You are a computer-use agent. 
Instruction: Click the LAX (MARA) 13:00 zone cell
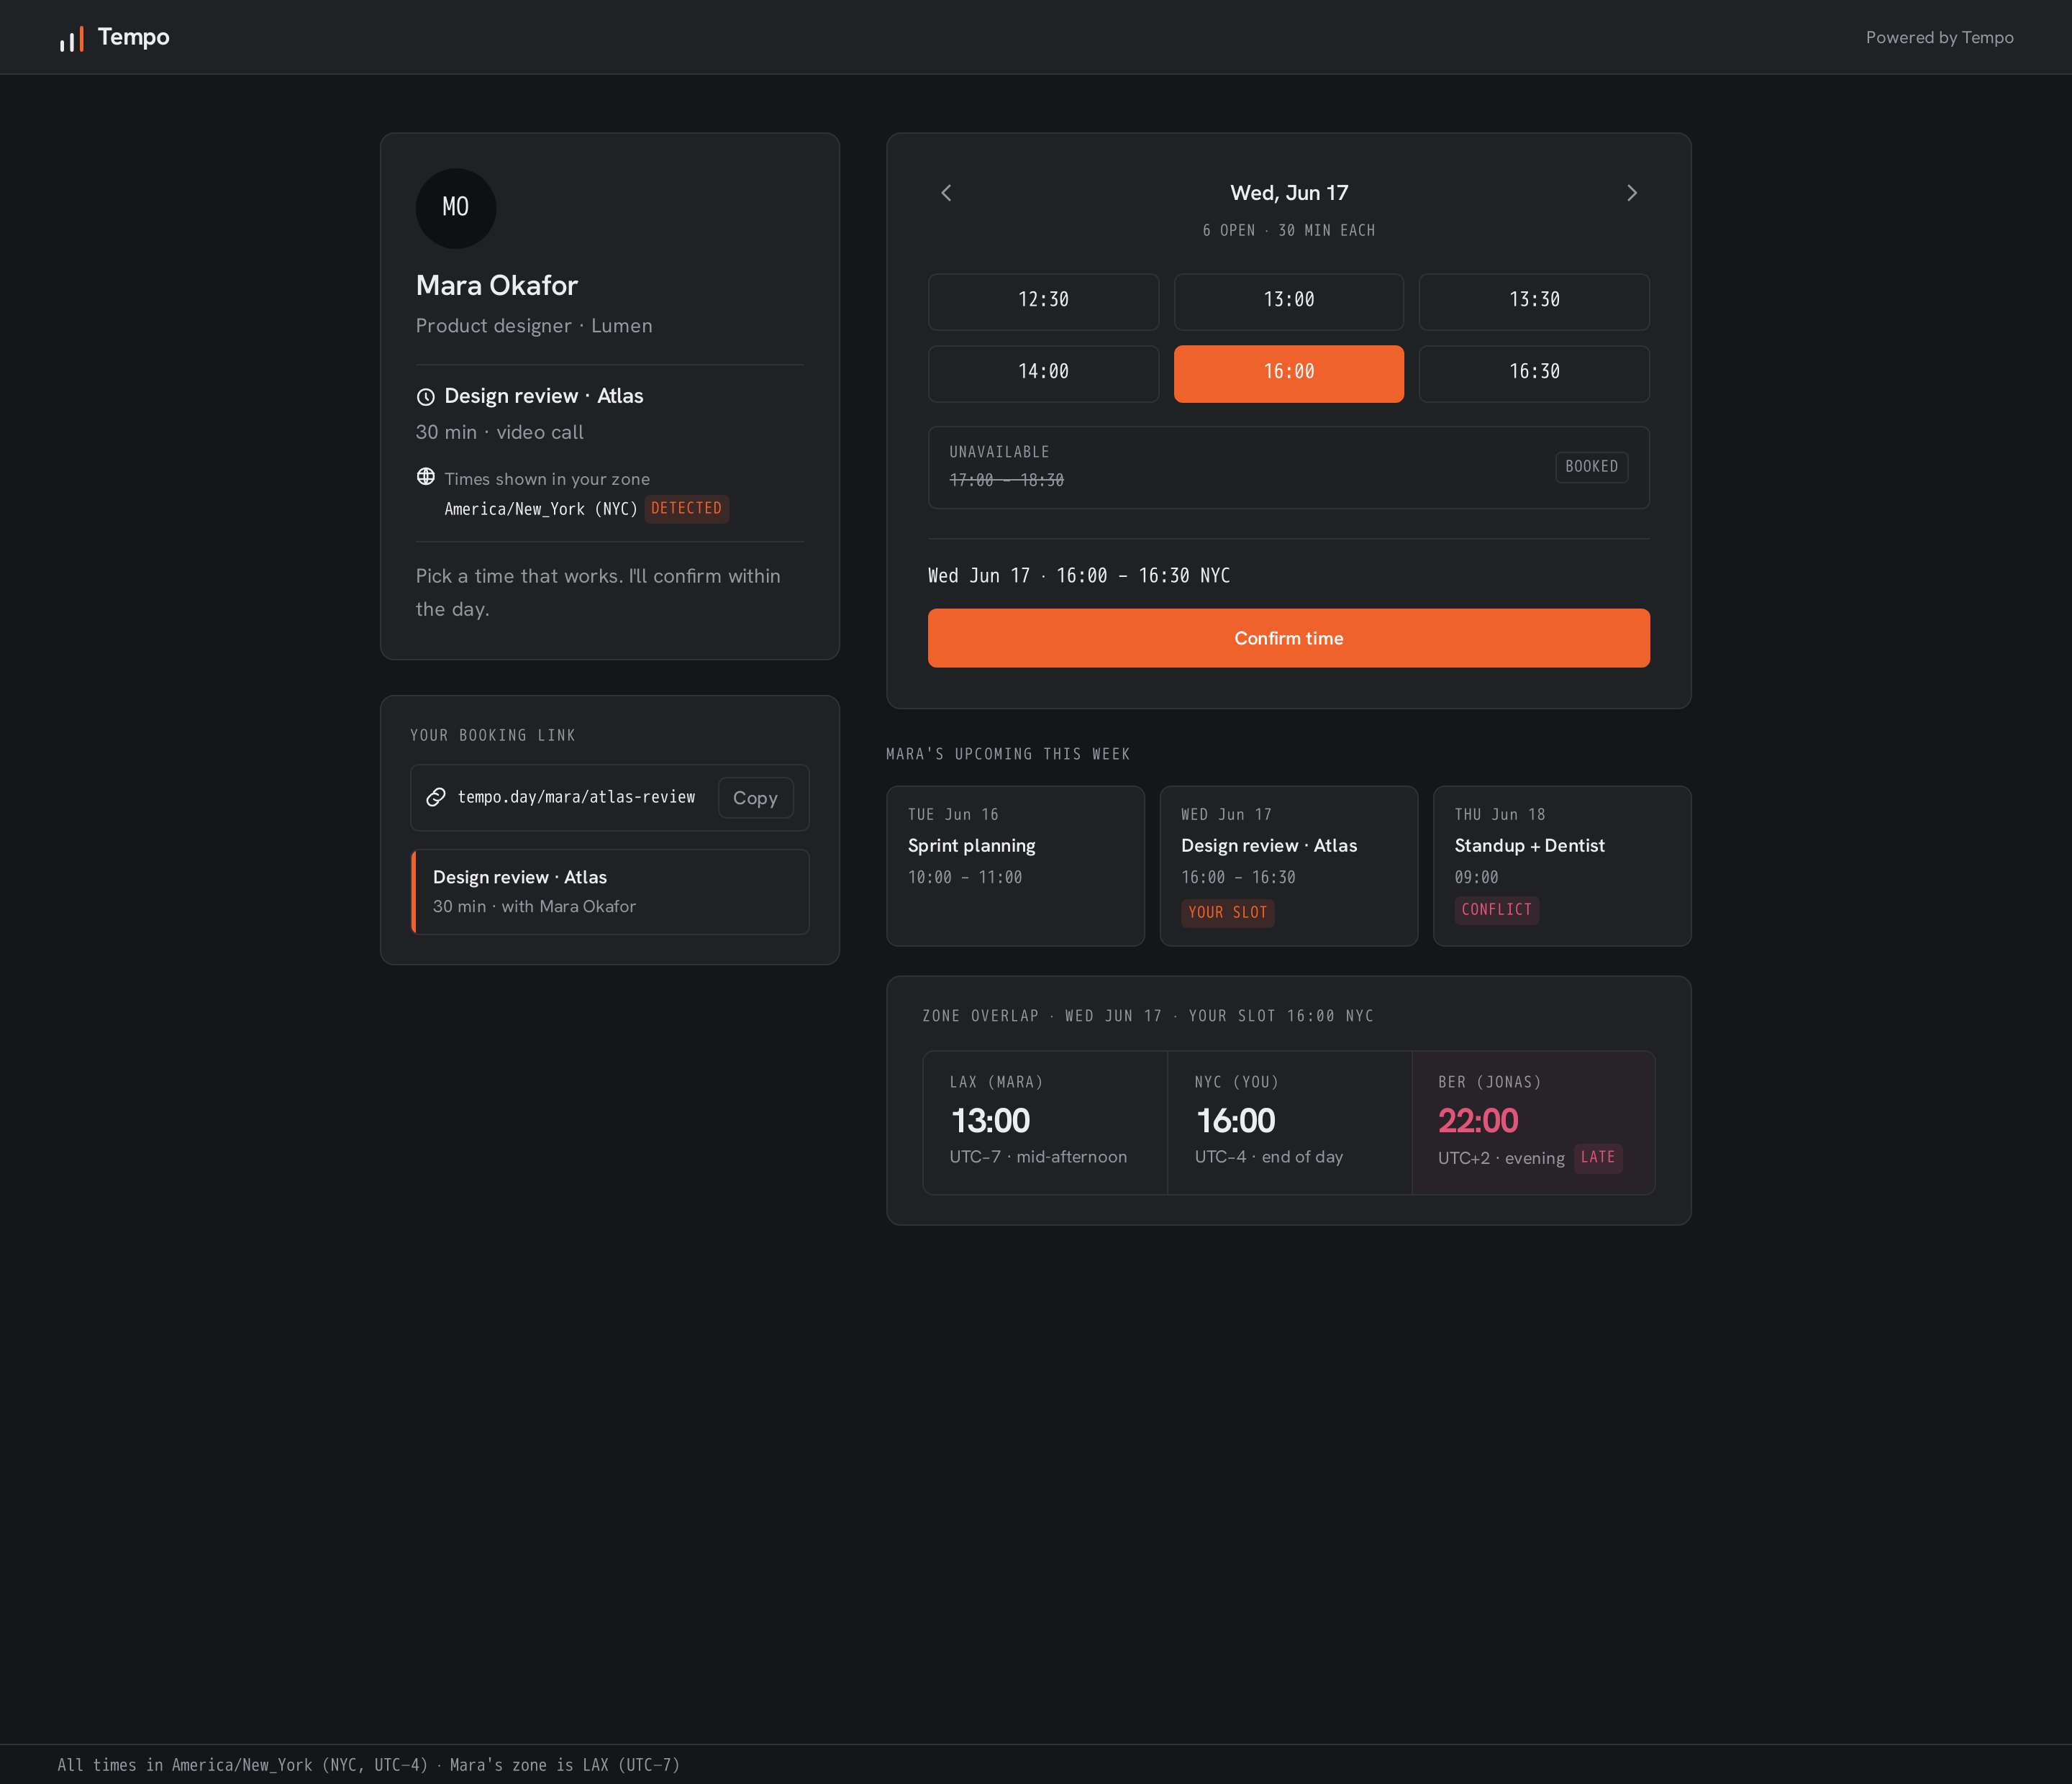(x=1045, y=1123)
